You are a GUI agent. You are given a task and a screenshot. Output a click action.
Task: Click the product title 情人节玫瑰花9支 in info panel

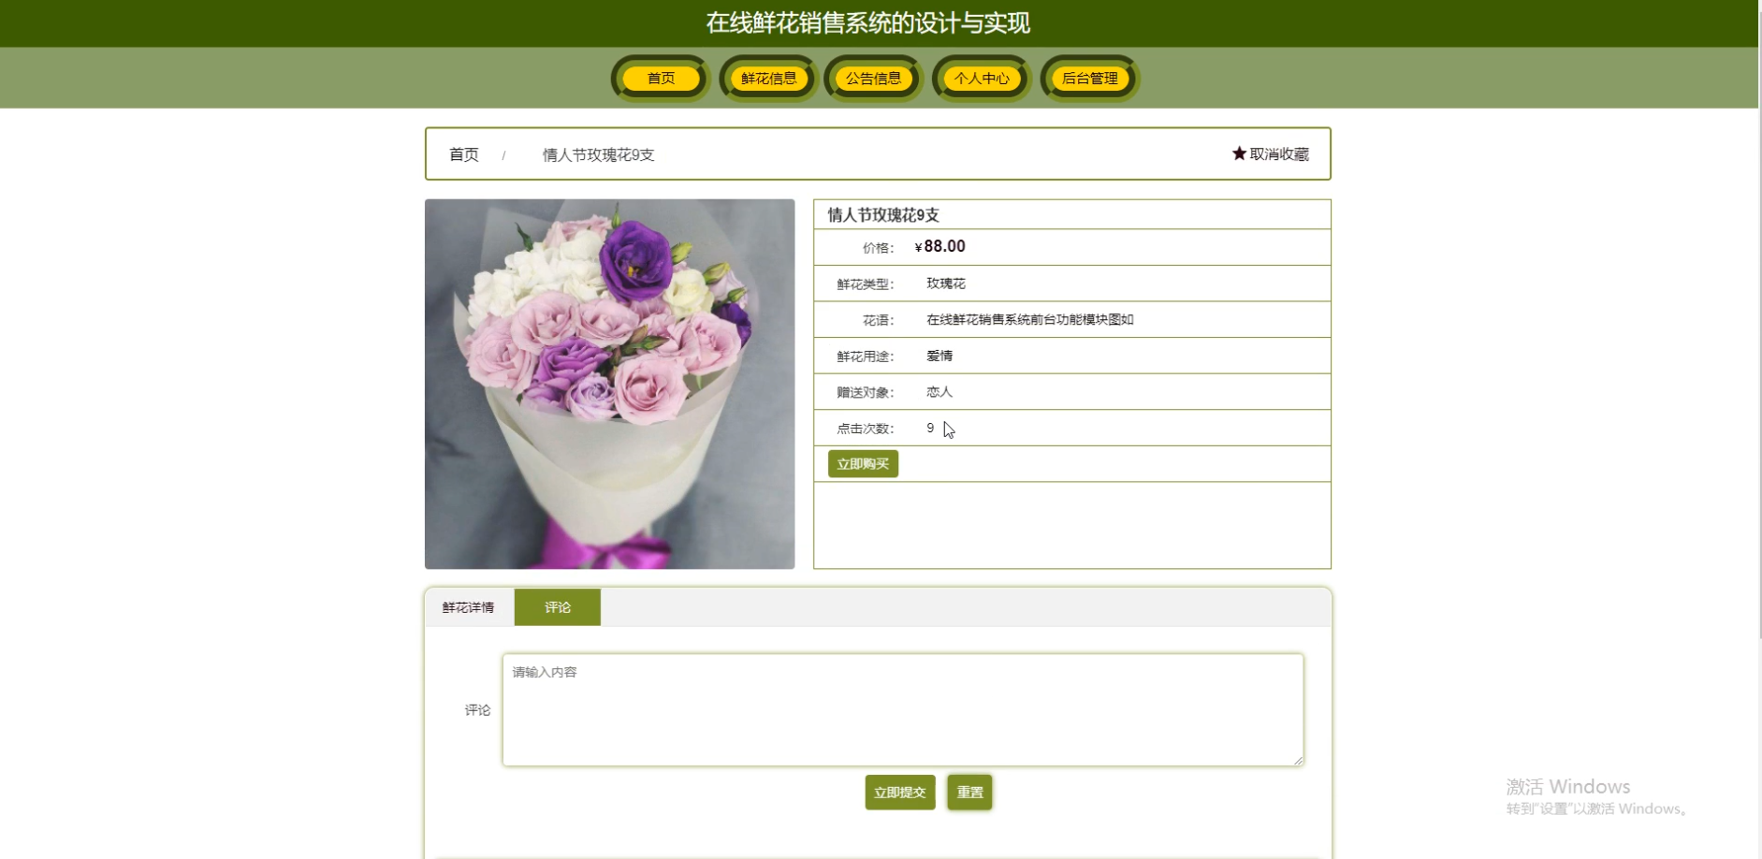pyautogui.click(x=883, y=215)
